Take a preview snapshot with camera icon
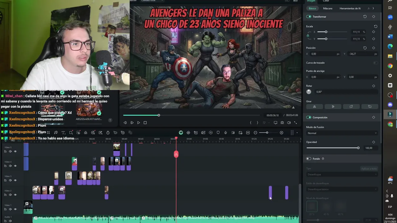The height and width of the screenshot is (223, 397). [x=282, y=123]
